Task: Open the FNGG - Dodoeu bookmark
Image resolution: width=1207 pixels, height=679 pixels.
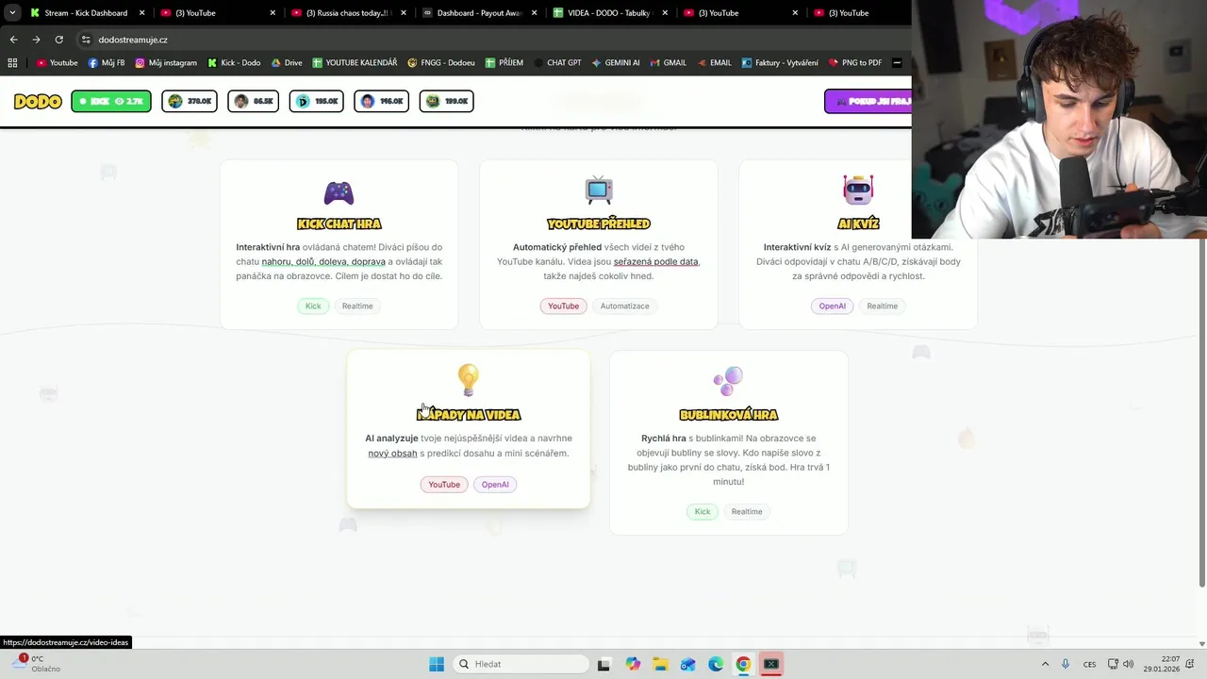Action: 441,63
